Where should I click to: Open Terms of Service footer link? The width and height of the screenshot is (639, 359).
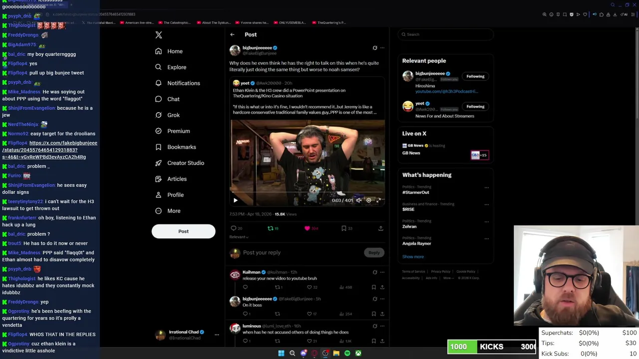(x=413, y=272)
